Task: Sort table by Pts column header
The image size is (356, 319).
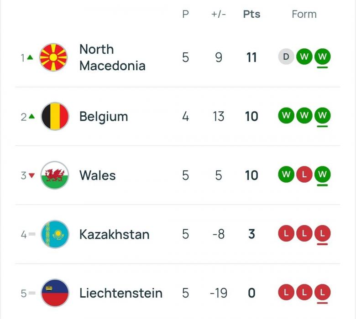Action: (251, 14)
